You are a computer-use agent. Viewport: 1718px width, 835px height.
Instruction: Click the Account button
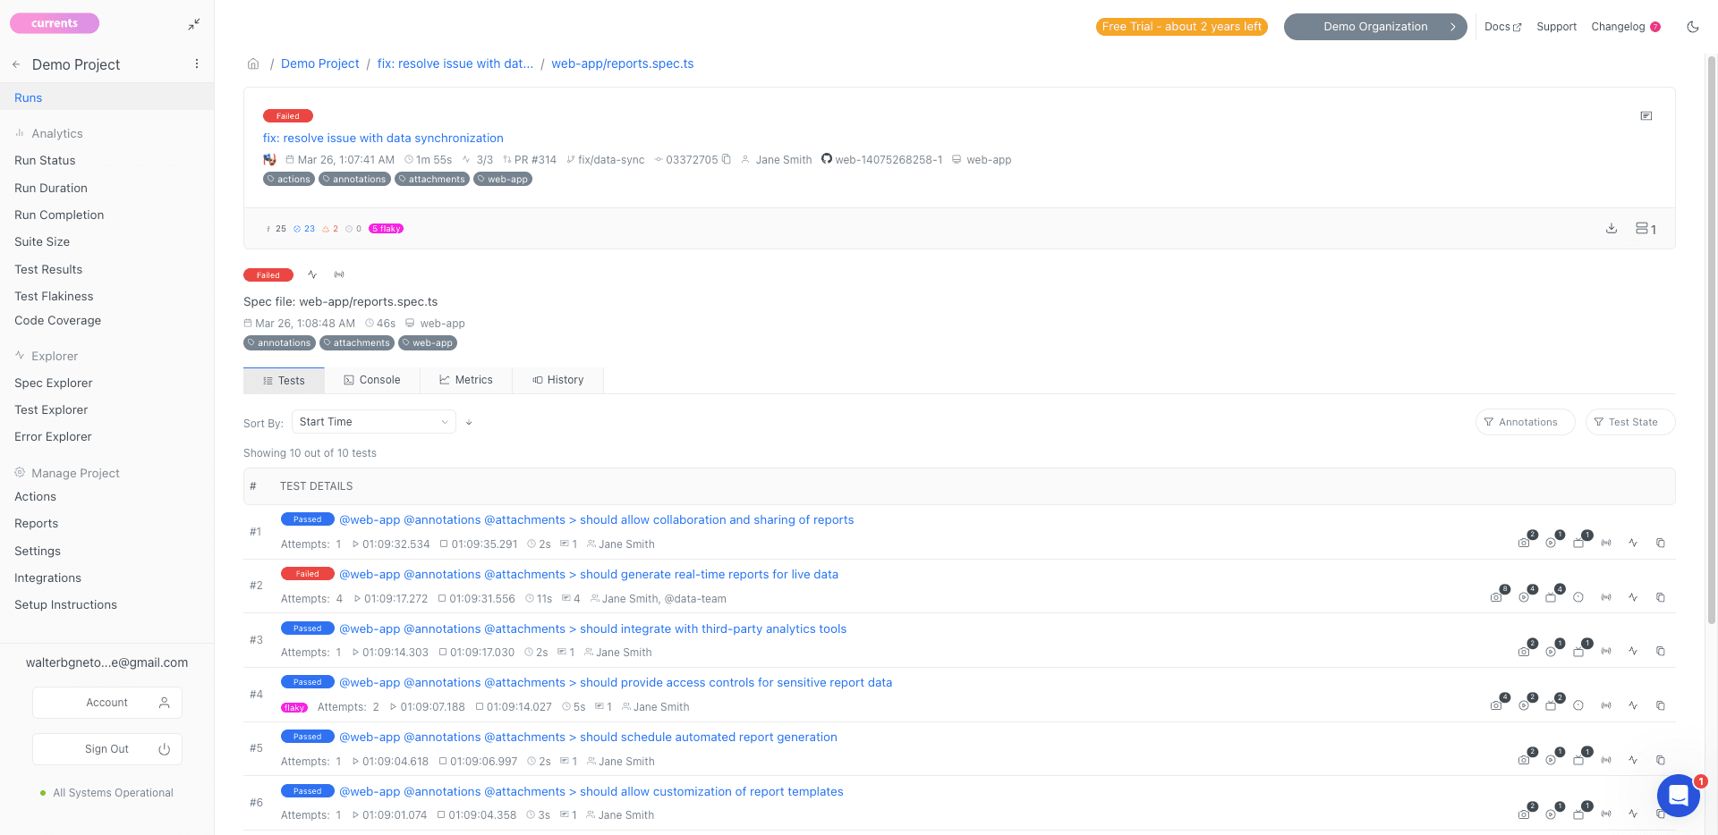tap(107, 703)
